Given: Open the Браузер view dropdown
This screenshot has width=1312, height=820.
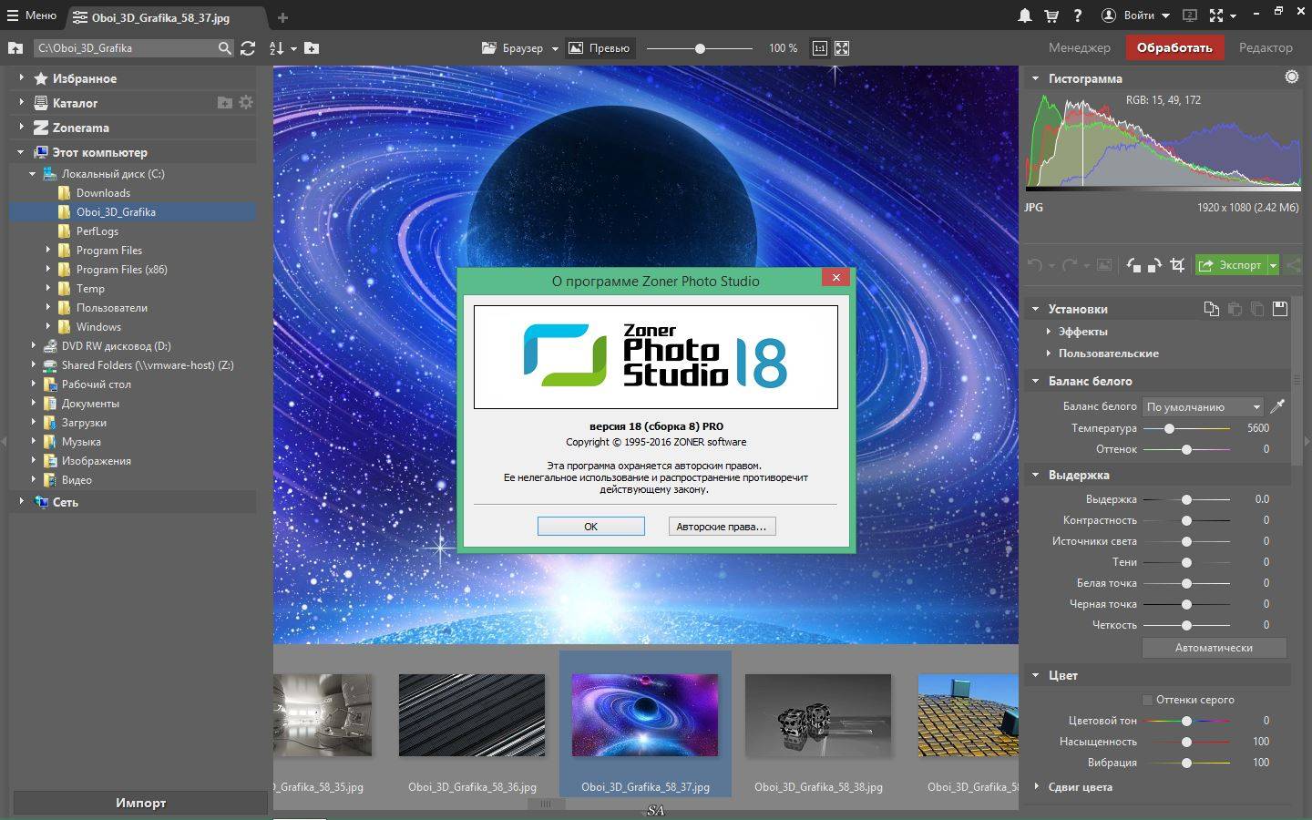Looking at the screenshot, I should click(x=520, y=48).
